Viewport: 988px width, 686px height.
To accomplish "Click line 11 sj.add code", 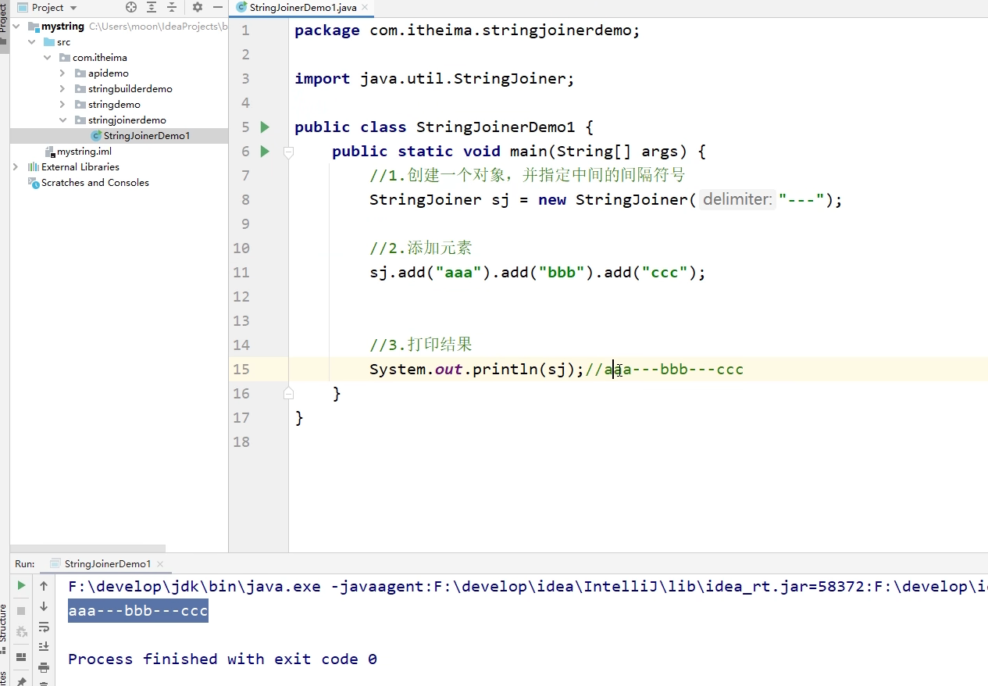I will pos(537,272).
